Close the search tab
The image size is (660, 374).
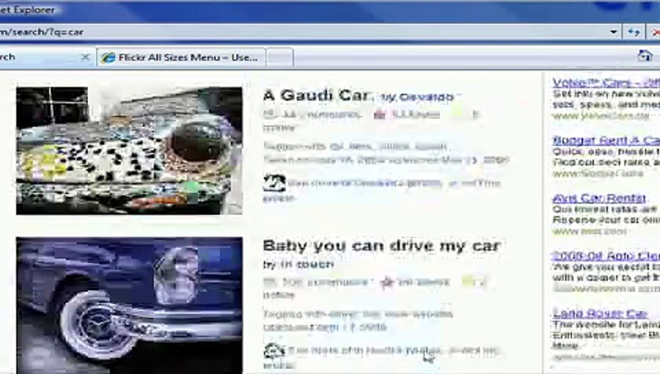coord(86,57)
